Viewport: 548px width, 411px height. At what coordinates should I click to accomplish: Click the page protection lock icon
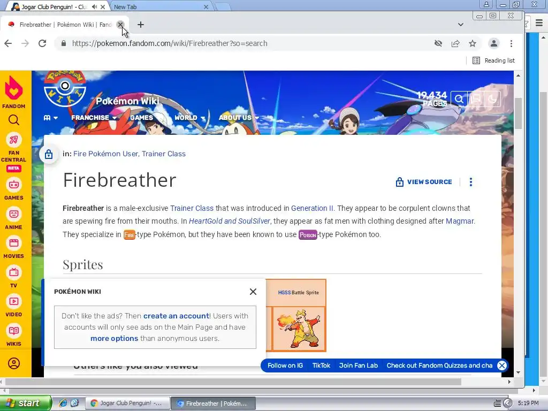coord(49,154)
